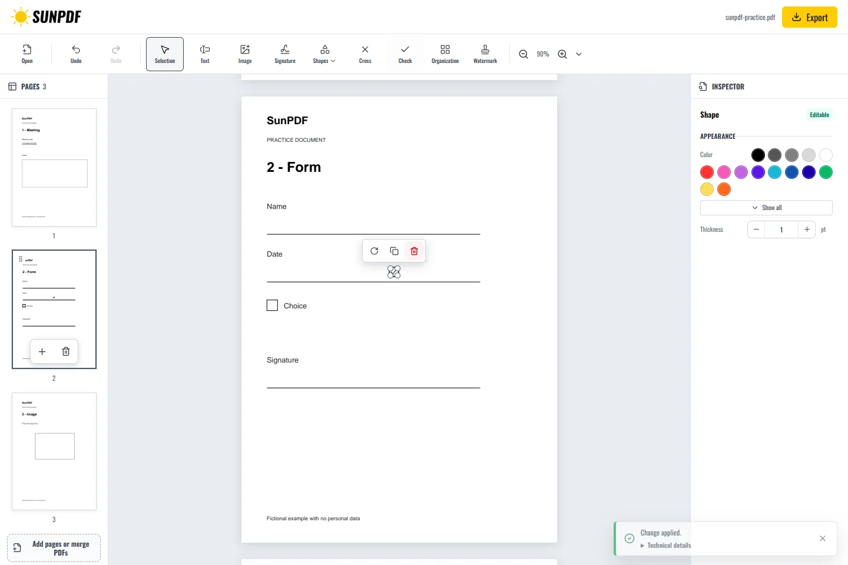Viewport: 848px width, 565px height.
Task: Add a Watermark to the document
Action: [485, 54]
